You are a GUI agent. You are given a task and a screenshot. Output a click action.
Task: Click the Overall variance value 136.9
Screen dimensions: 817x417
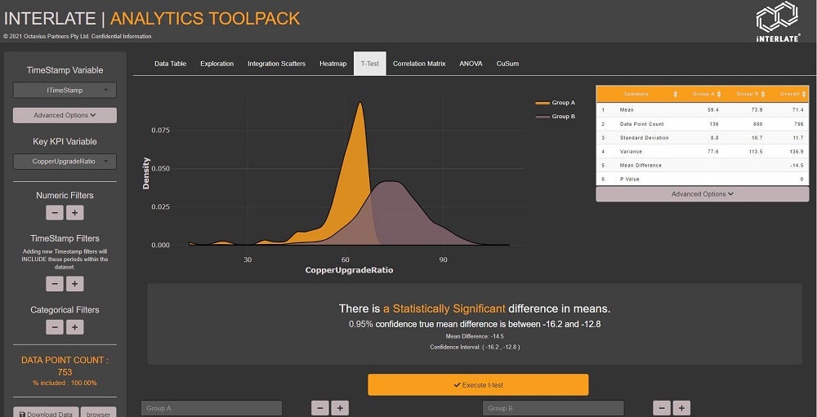(797, 152)
